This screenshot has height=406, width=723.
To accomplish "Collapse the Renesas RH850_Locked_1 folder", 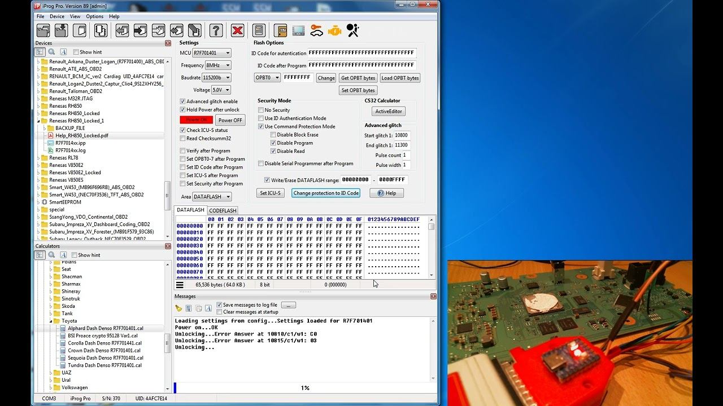I will [x=39, y=121].
